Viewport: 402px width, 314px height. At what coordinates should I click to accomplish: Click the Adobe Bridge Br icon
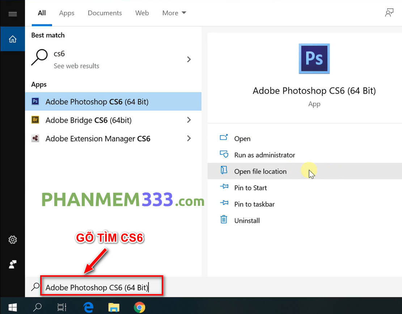pos(35,120)
